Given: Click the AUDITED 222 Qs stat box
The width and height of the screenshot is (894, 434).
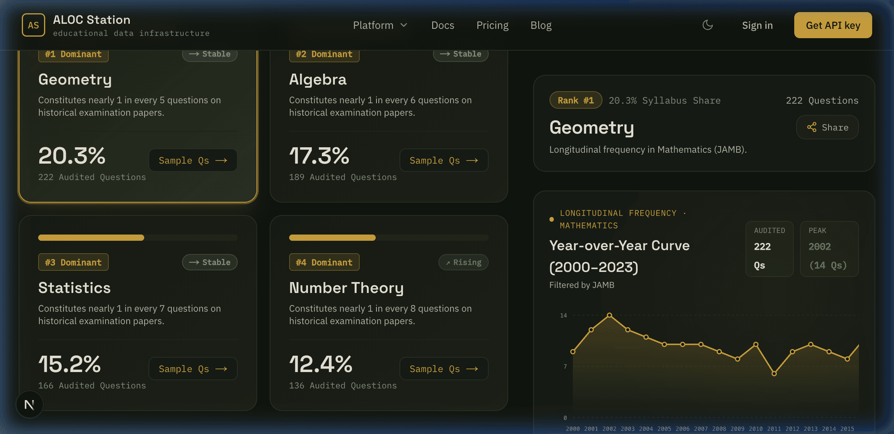Looking at the screenshot, I should (x=769, y=249).
